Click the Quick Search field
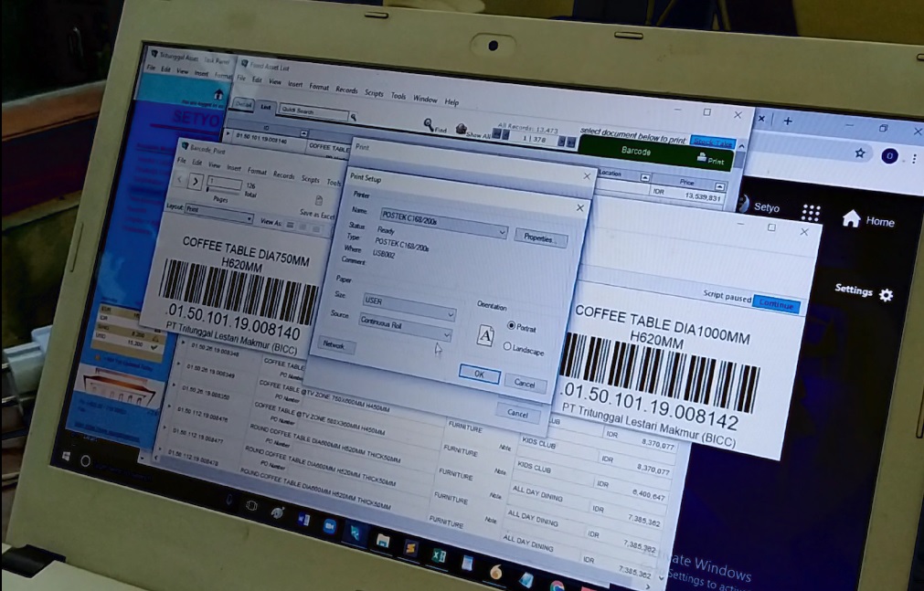Viewport: 924px width, 591px height. [x=313, y=114]
